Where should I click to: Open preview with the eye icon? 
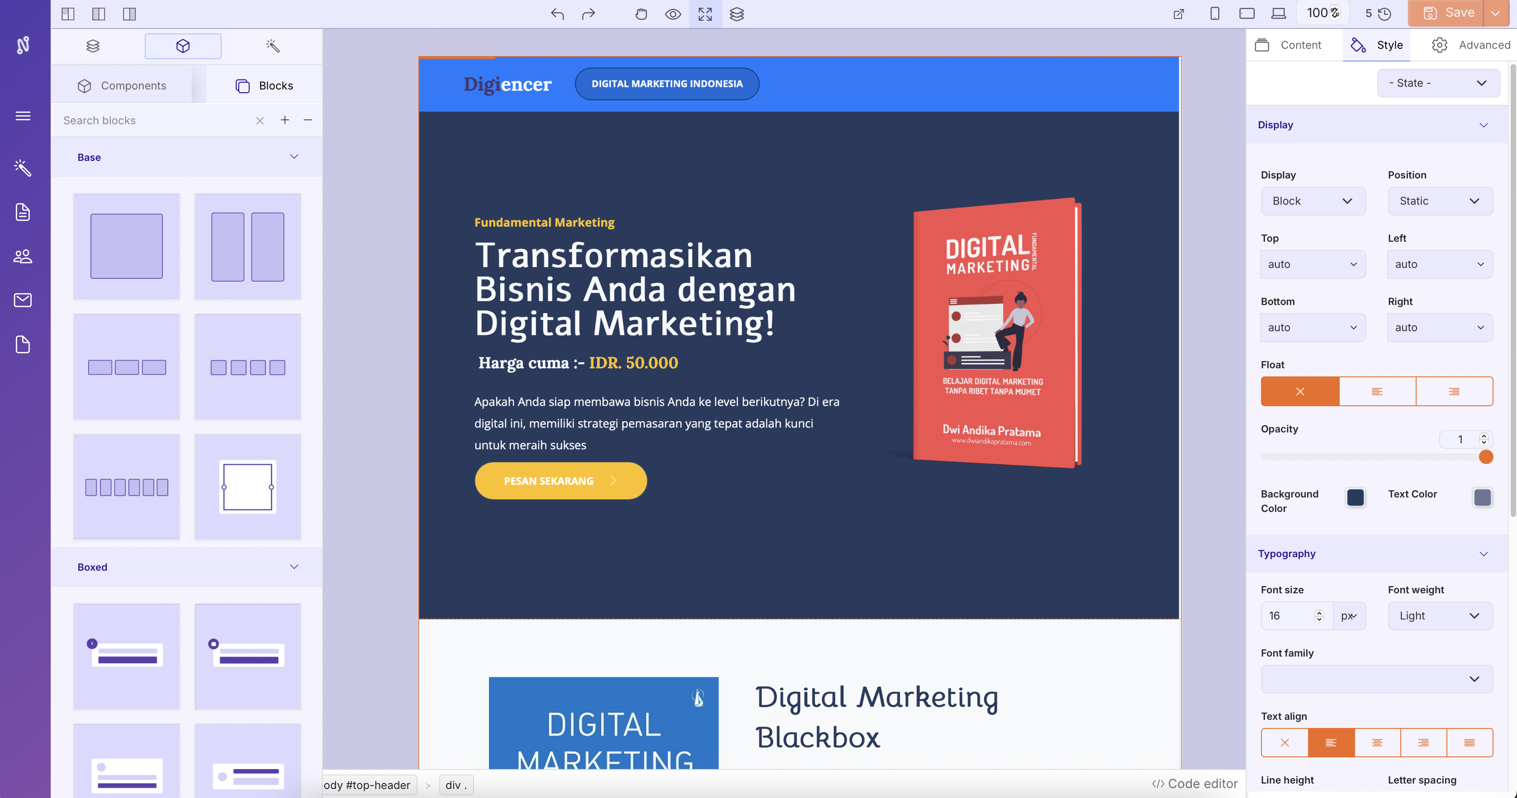(x=673, y=14)
